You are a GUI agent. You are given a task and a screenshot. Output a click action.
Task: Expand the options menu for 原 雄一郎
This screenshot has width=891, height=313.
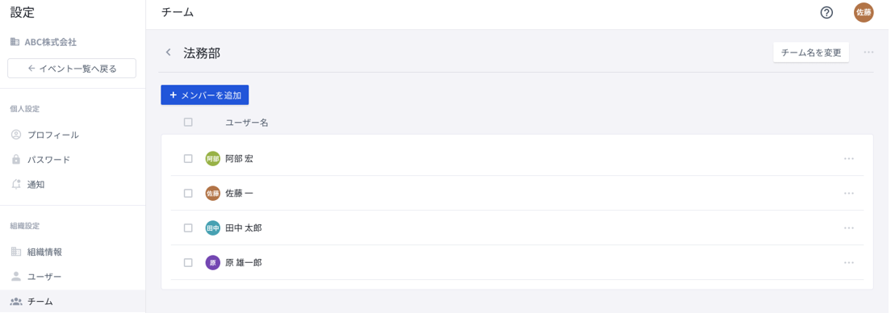pos(849,263)
